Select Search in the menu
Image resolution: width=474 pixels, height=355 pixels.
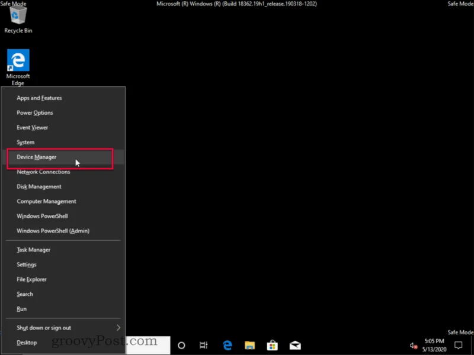(x=63, y=294)
